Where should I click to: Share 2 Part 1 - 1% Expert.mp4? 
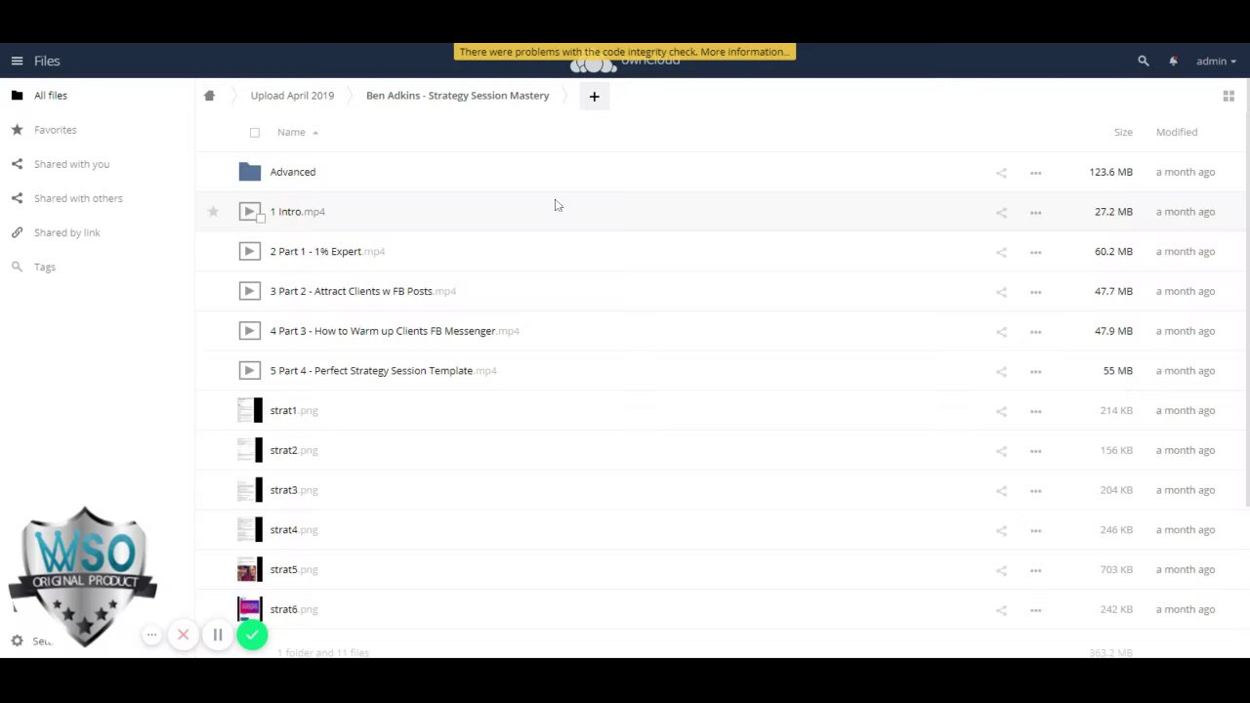[x=1001, y=252]
